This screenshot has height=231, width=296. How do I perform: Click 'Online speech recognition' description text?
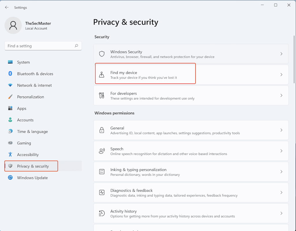point(169,154)
